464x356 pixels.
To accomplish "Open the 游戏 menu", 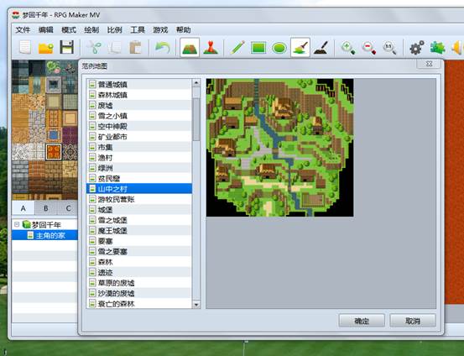I will click(x=160, y=29).
